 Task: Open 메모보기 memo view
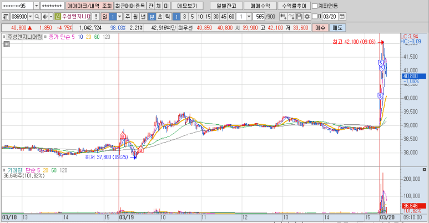[187, 6]
